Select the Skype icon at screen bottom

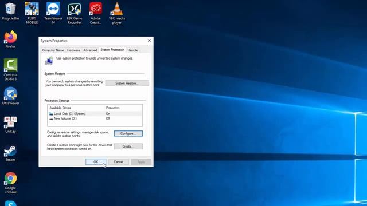pos(10,203)
